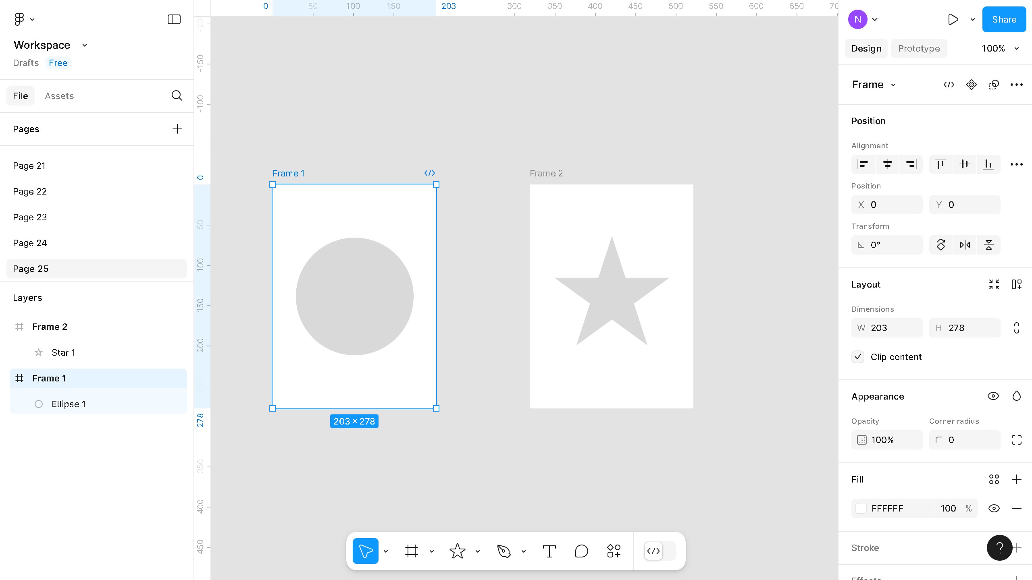
Task: Switch to the Prototype tab
Action: pos(919,48)
